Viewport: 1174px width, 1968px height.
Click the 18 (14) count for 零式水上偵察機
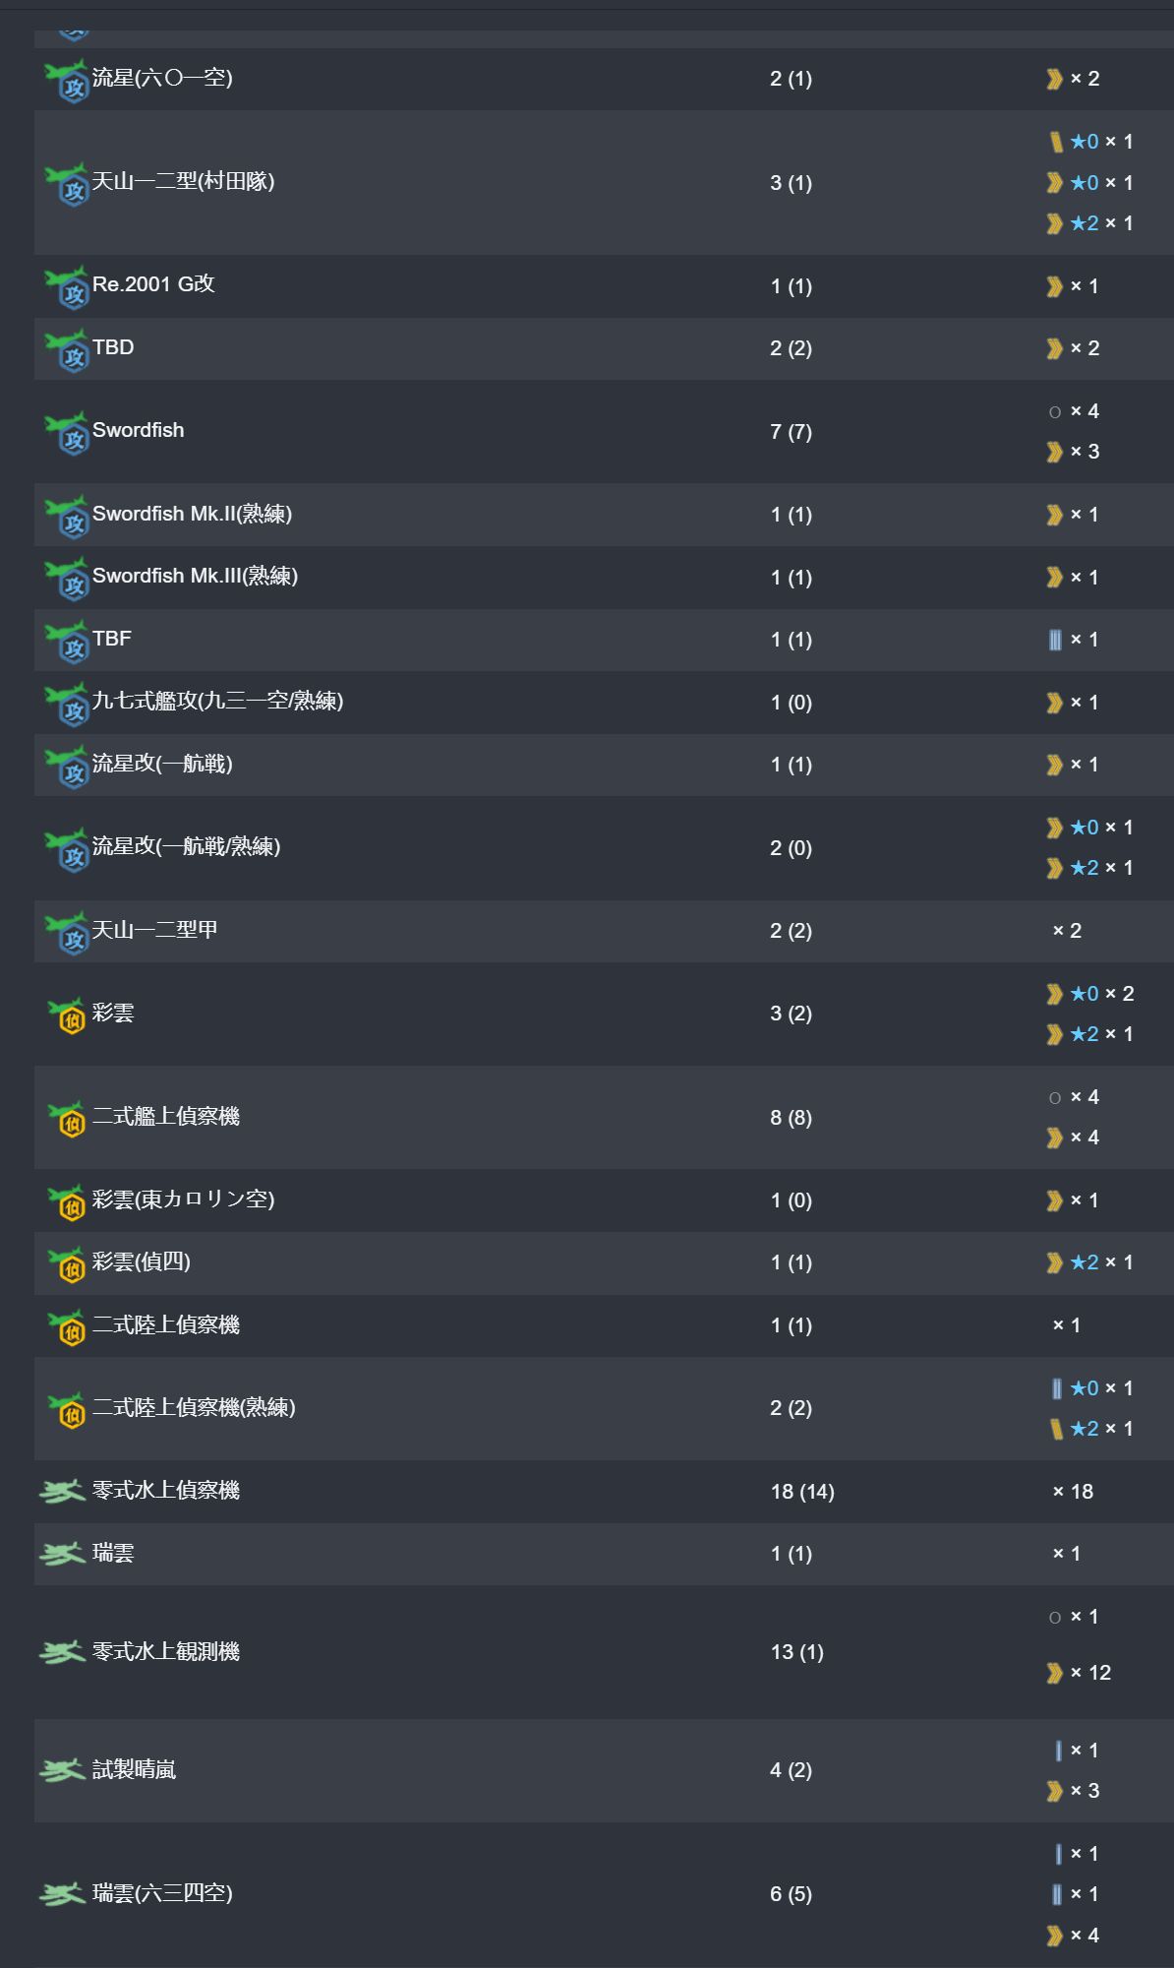802,1492
